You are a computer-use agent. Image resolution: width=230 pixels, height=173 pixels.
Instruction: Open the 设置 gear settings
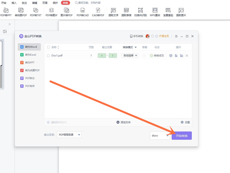click(x=185, y=122)
